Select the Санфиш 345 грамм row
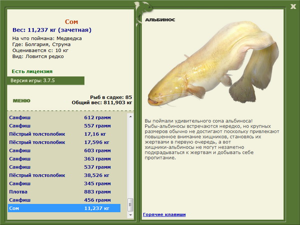Screen dimensions: 300x225 pyautogui.click(x=64, y=183)
